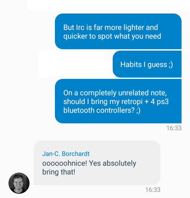The height and width of the screenshot is (198, 190).
Task: Click the 16:33 timestamp under the gray reply
Action: [153, 190]
